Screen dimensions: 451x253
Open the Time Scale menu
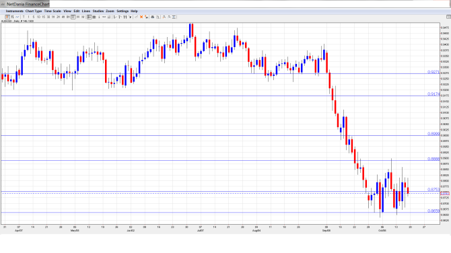(x=53, y=11)
